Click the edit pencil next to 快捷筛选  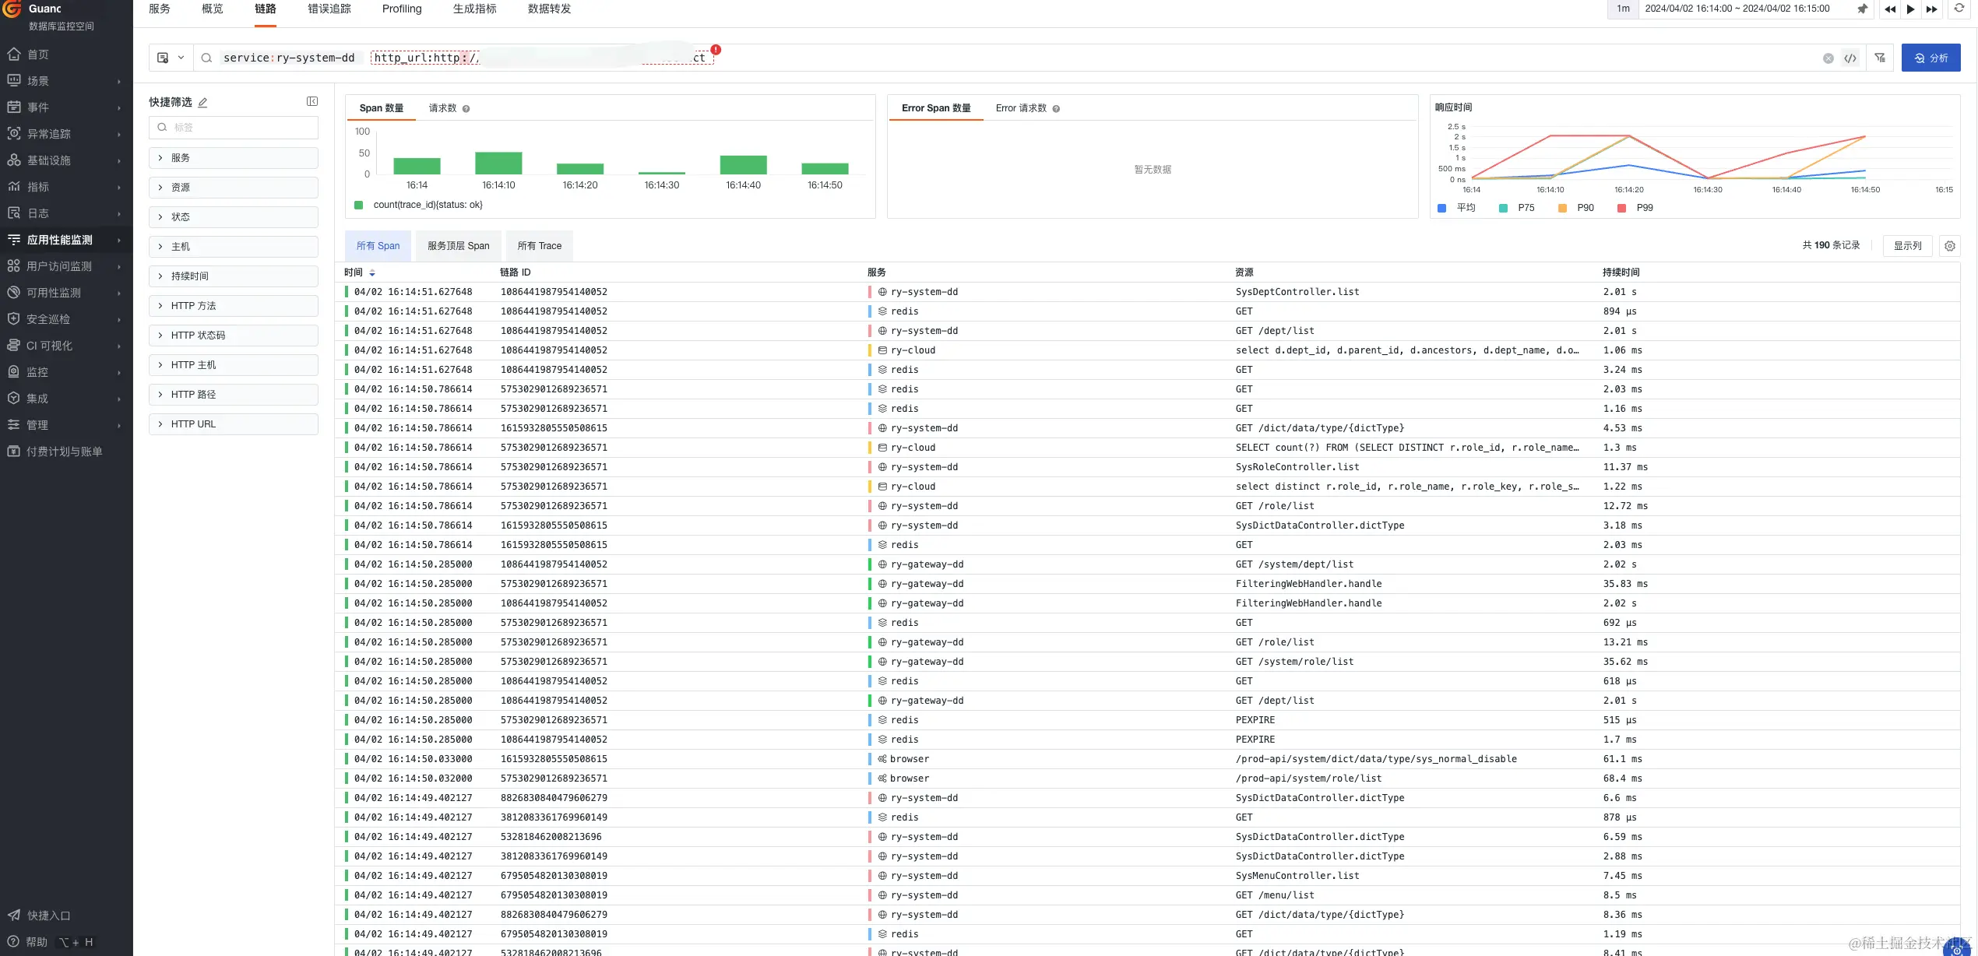203,102
